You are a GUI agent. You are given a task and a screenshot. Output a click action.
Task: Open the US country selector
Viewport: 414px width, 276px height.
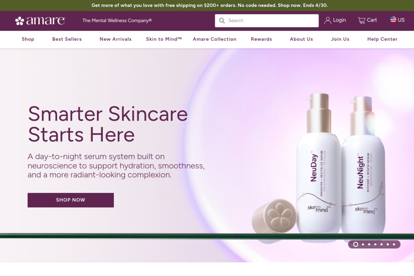point(398,20)
